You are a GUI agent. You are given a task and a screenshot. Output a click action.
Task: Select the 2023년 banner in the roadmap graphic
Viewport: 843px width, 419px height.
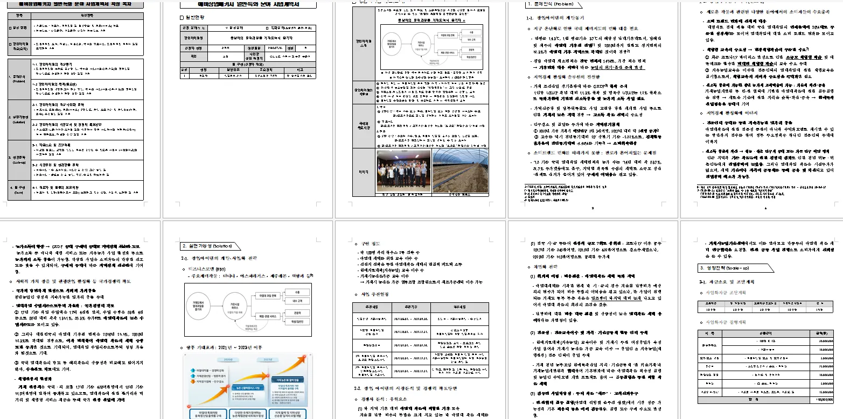tap(268, 359)
